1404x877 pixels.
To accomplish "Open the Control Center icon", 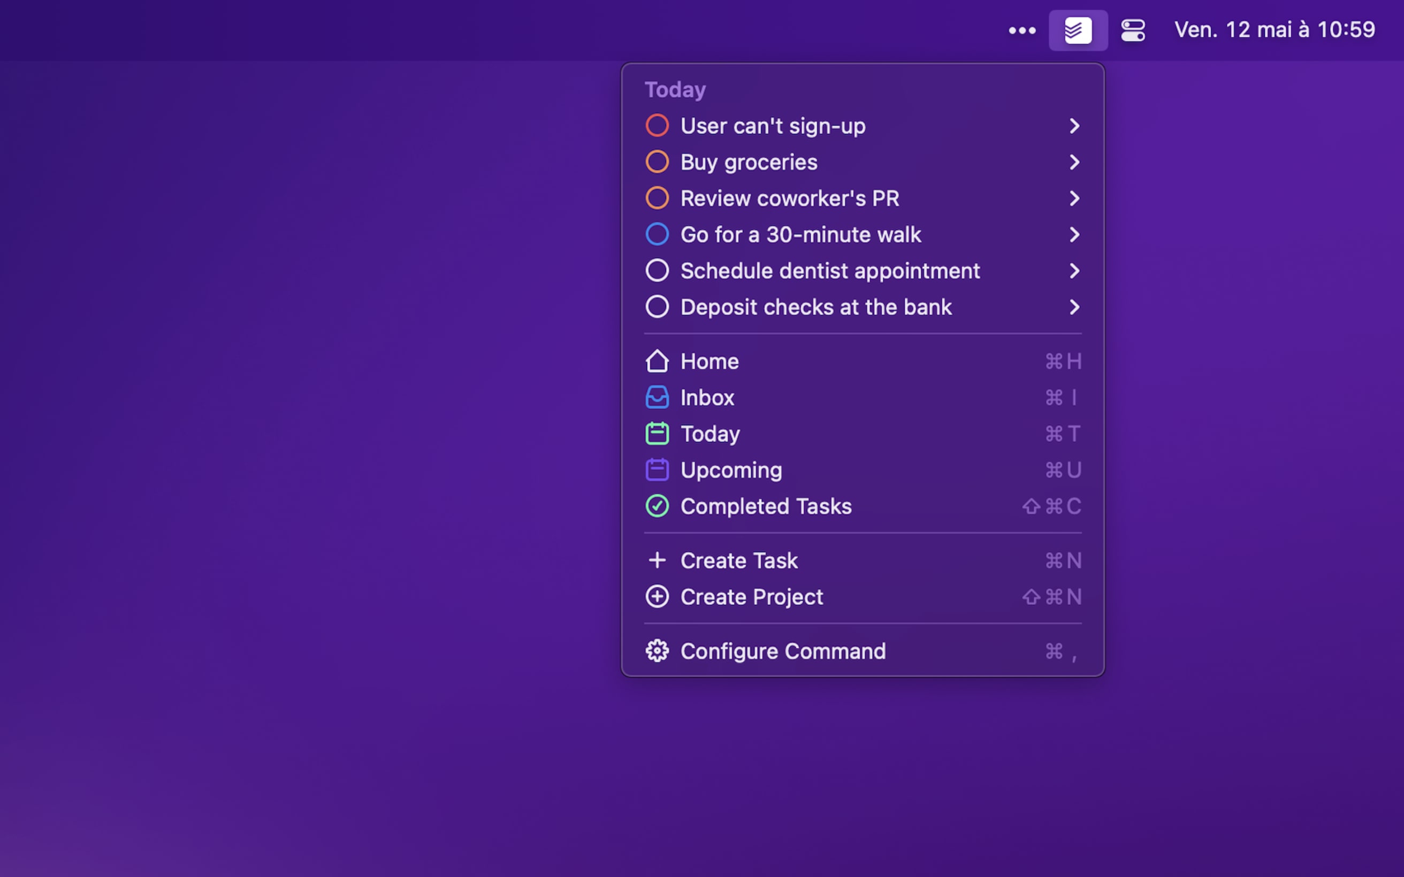I will click(1133, 30).
